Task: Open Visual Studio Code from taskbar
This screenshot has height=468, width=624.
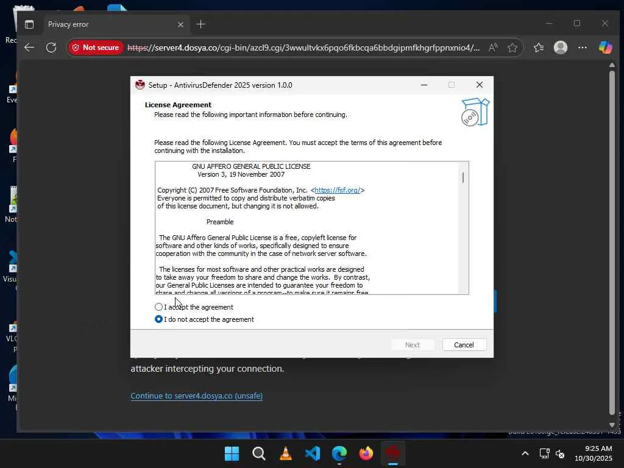Action: point(313,453)
